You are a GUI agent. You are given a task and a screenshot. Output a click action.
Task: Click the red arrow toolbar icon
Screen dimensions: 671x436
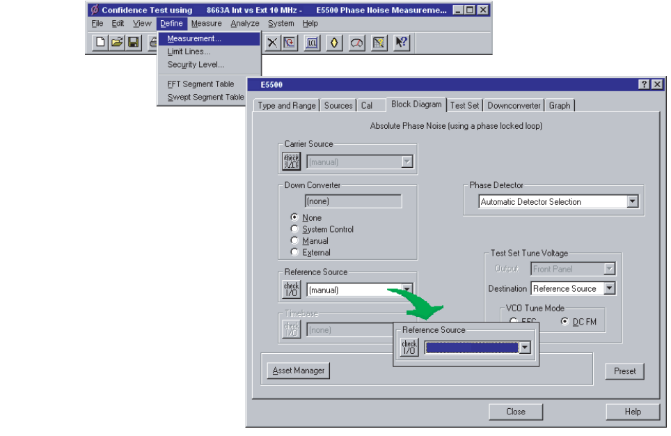click(x=290, y=42)
